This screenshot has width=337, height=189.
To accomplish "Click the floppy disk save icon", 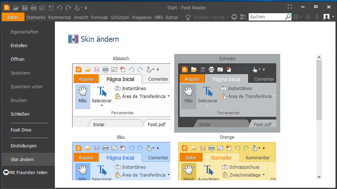I will click(25, 8).
